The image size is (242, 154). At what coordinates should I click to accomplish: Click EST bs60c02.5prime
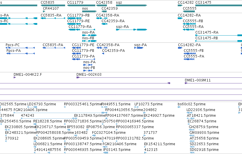(x=179, y=107)
